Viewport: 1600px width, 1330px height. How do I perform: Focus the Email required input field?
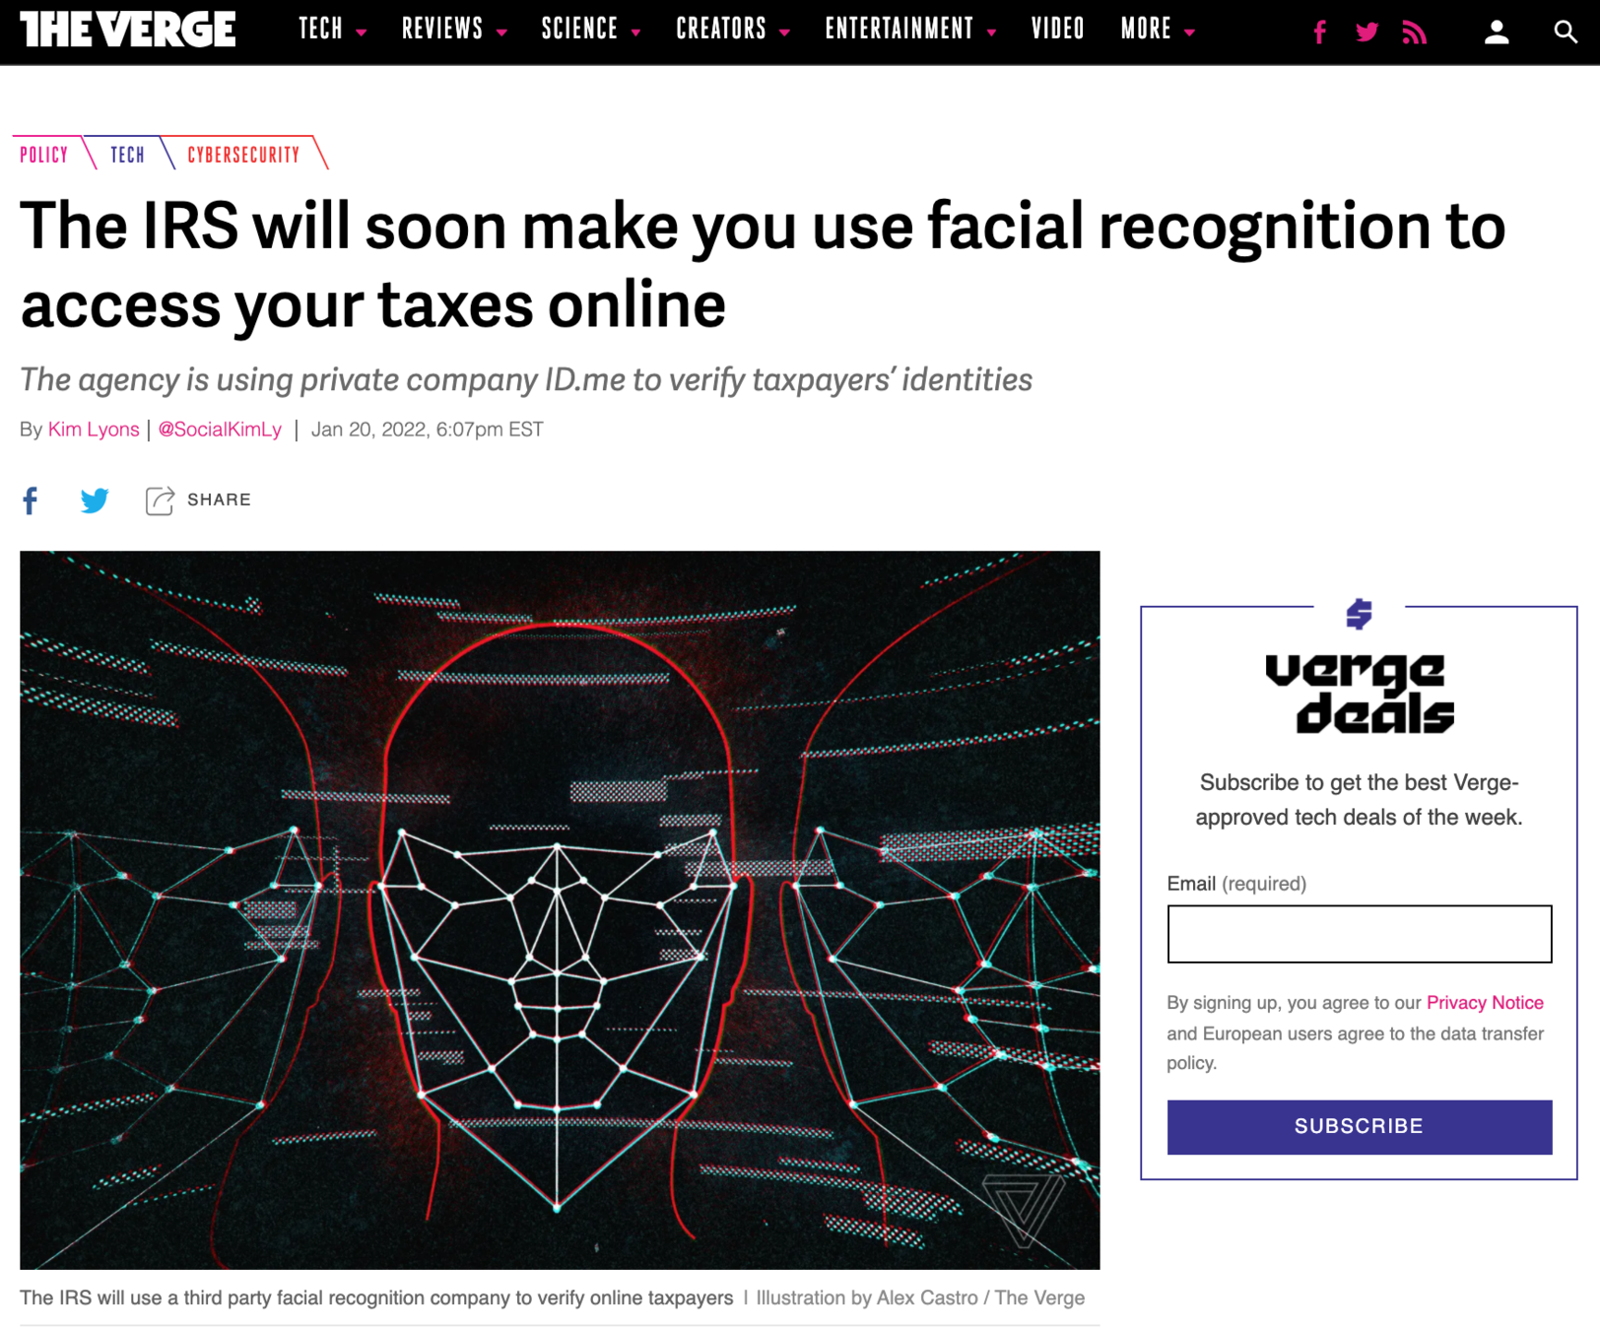tap(1360, 934)
